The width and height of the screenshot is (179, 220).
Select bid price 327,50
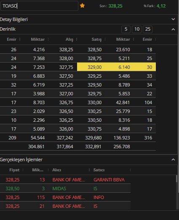pos(66,76)
